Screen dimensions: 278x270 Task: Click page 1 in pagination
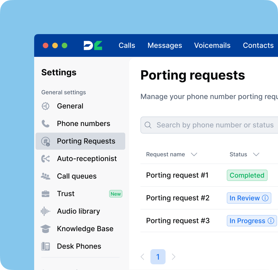(158, 257)
